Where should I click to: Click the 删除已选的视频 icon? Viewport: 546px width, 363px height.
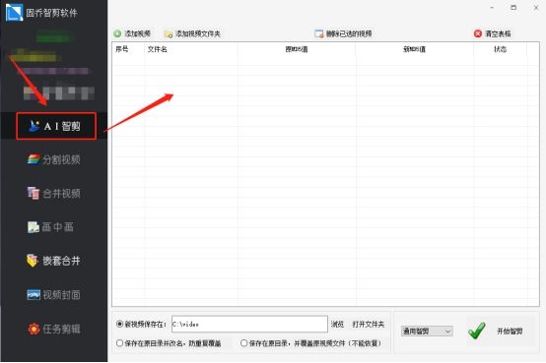[319, 33]
